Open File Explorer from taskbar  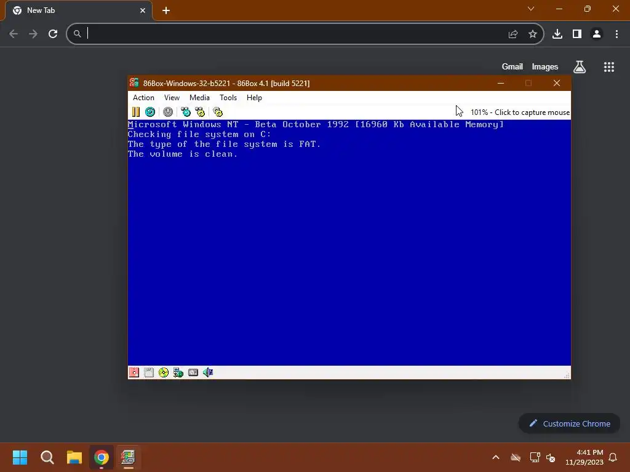click(x=74, y=457)
